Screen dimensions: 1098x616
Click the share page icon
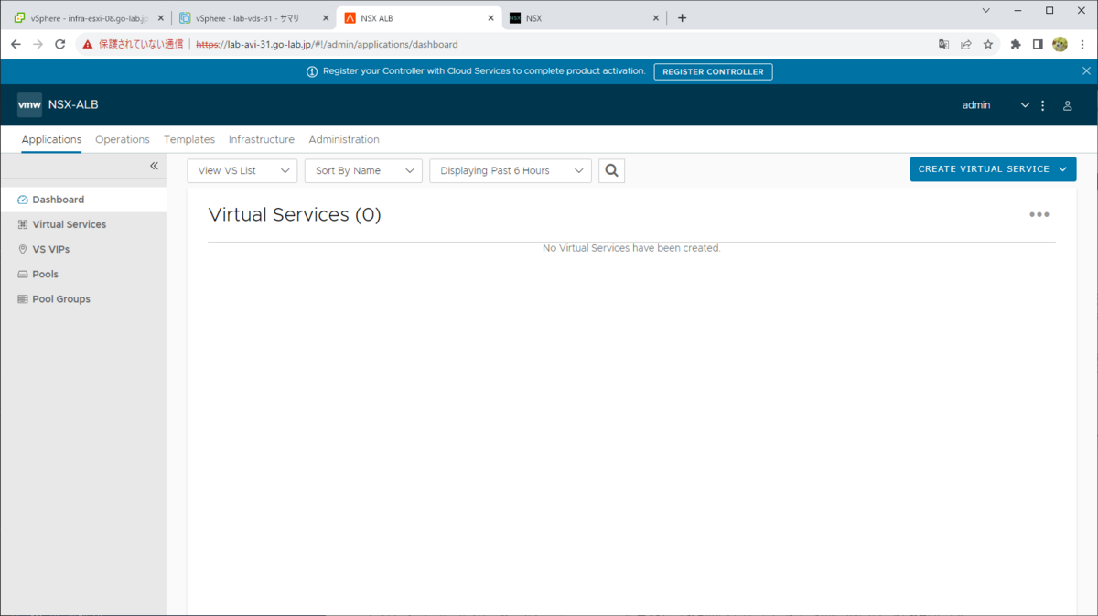click(966, 44)
